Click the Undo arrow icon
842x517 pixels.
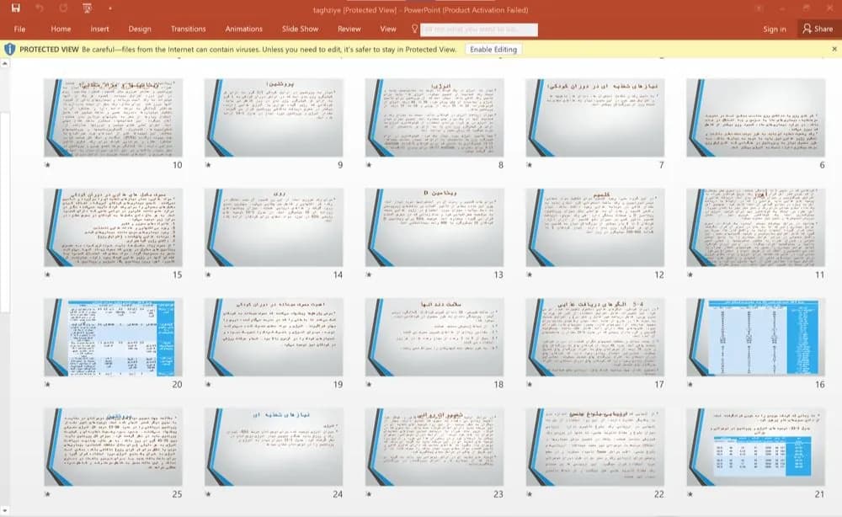coord(40,8)
